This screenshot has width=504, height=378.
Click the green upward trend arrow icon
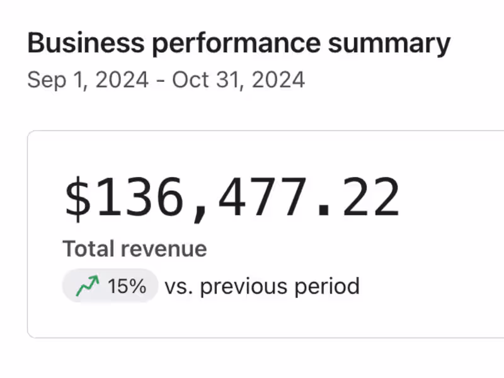click(88, 287)
